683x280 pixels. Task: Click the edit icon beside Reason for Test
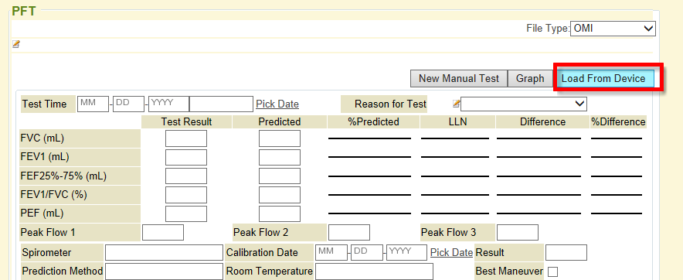tap(456, 104)
